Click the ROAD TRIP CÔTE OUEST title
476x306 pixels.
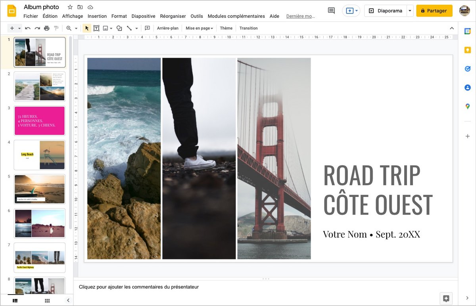click(378, 189)
